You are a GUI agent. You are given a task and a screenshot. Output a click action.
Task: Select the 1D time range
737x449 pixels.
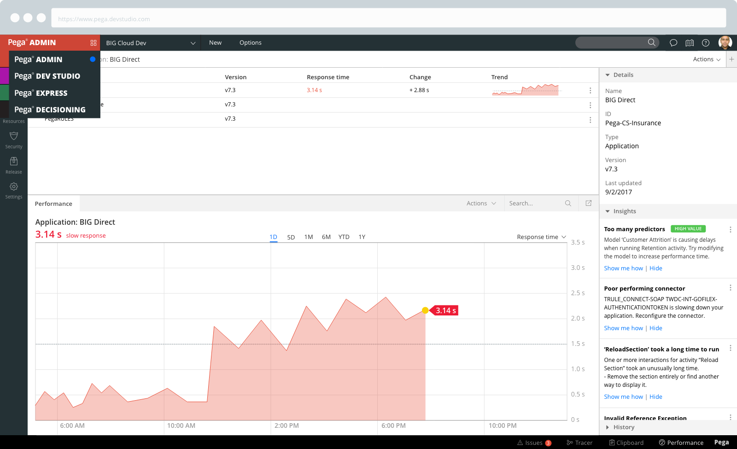coord(273,237)
